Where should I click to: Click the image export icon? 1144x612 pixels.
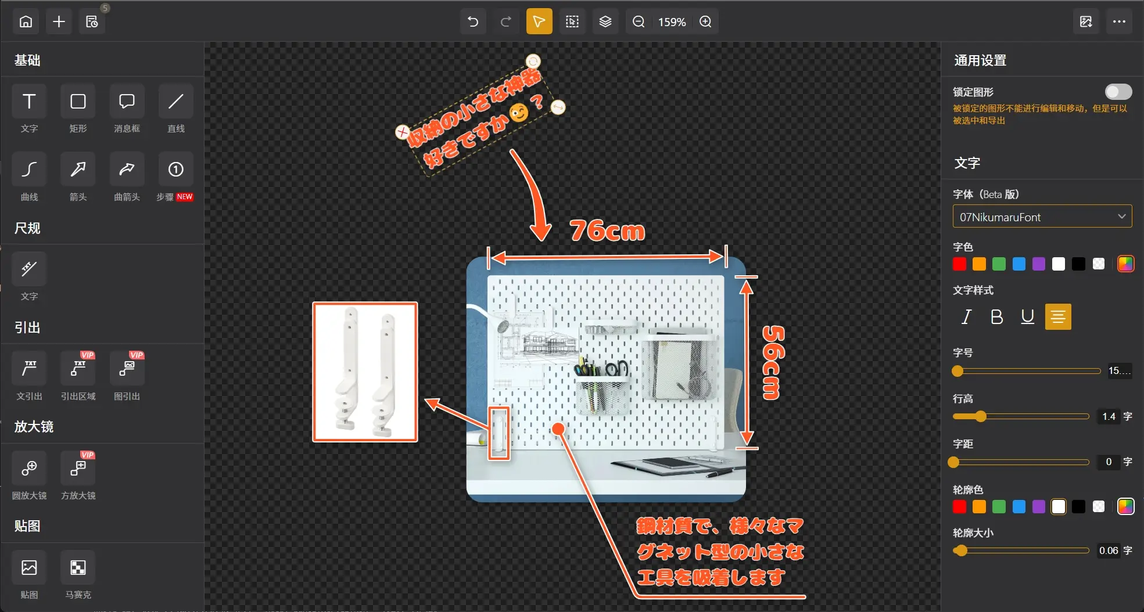[1086, 21]
